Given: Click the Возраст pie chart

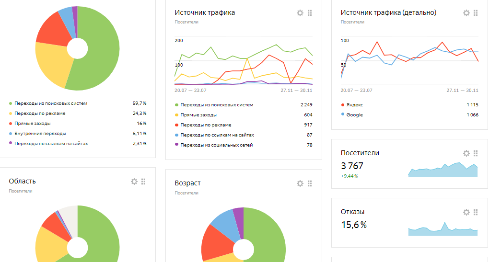Looking at the screenshot, I should point(244,235).
